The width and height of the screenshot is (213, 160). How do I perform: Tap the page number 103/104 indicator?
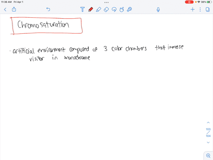click(208, 132)
